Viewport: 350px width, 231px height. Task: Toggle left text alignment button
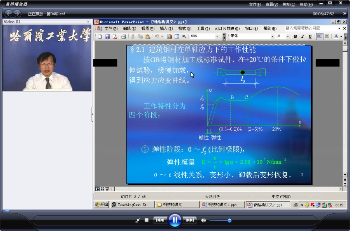tap(319, 37)
